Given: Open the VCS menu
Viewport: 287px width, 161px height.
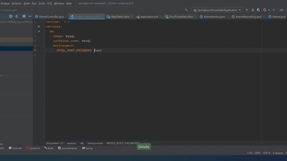Looking at the screenshot, I should click(49, 4).
